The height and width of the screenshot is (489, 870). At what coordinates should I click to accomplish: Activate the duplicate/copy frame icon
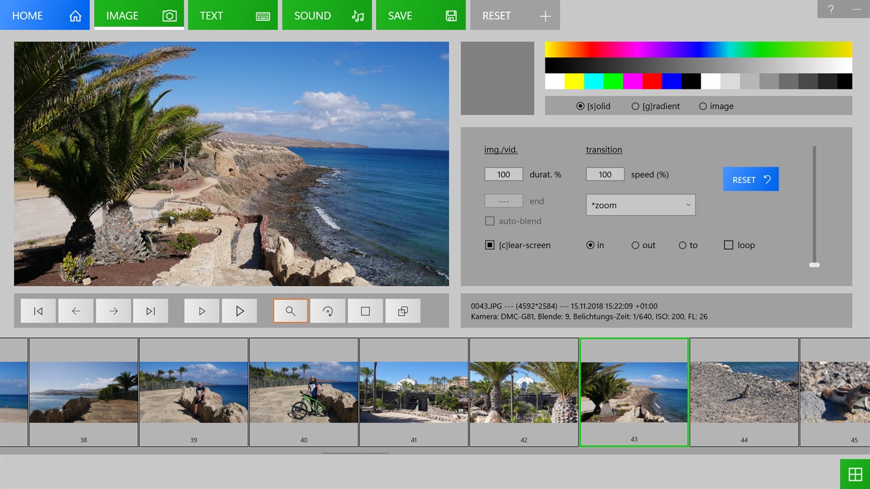403,311
